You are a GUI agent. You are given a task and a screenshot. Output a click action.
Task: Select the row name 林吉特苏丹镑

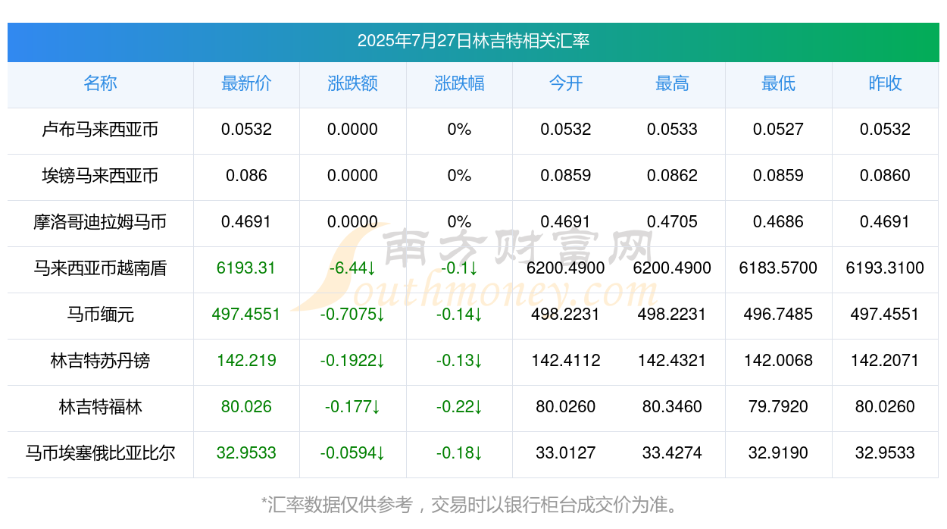click(100, 361)
